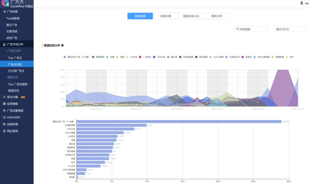The width and height of the screenshot is (309, 184).
Task: Toggle the UC头条 legend entry
Action: [132, 57]
